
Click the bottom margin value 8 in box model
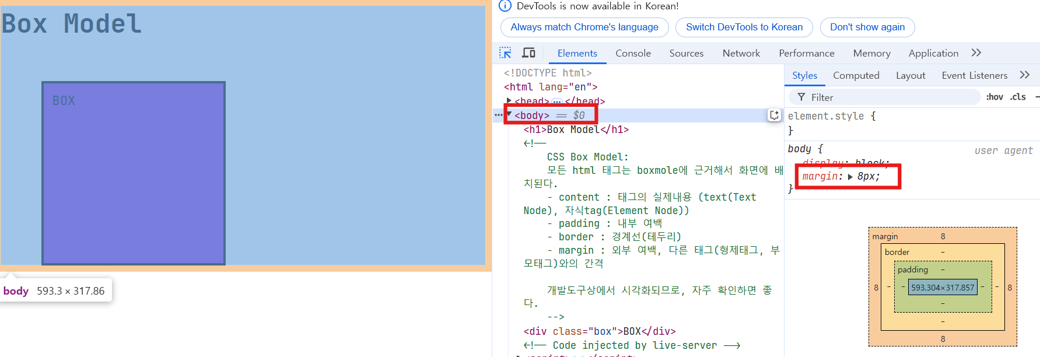[x=943, y=339]
